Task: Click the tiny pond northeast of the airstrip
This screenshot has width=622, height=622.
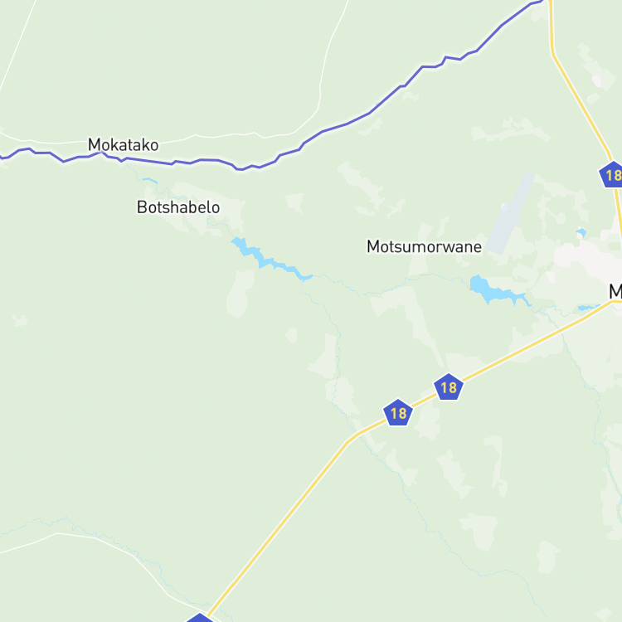Action: pyautogui.click(x=581, y=232)
